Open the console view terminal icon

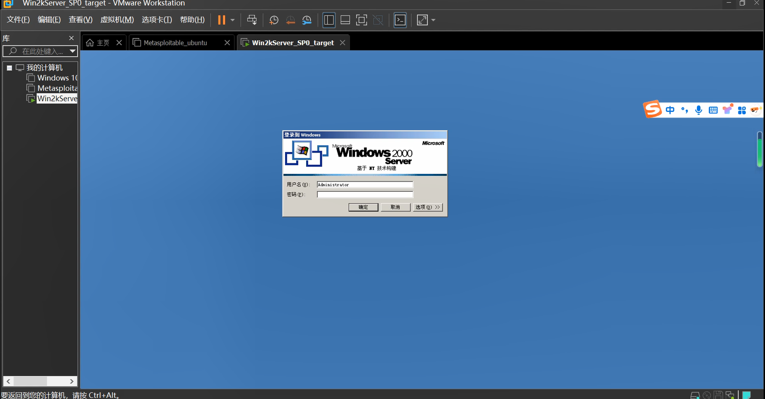coord(400,20)
